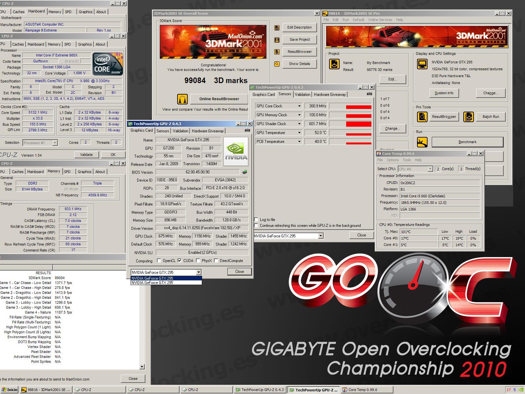
Task: Open the Select CPU dropdown in Core Temp
Action: click(x=430, y=169)
